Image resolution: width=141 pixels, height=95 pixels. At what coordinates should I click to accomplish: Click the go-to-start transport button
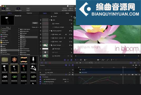coord(77,63)
